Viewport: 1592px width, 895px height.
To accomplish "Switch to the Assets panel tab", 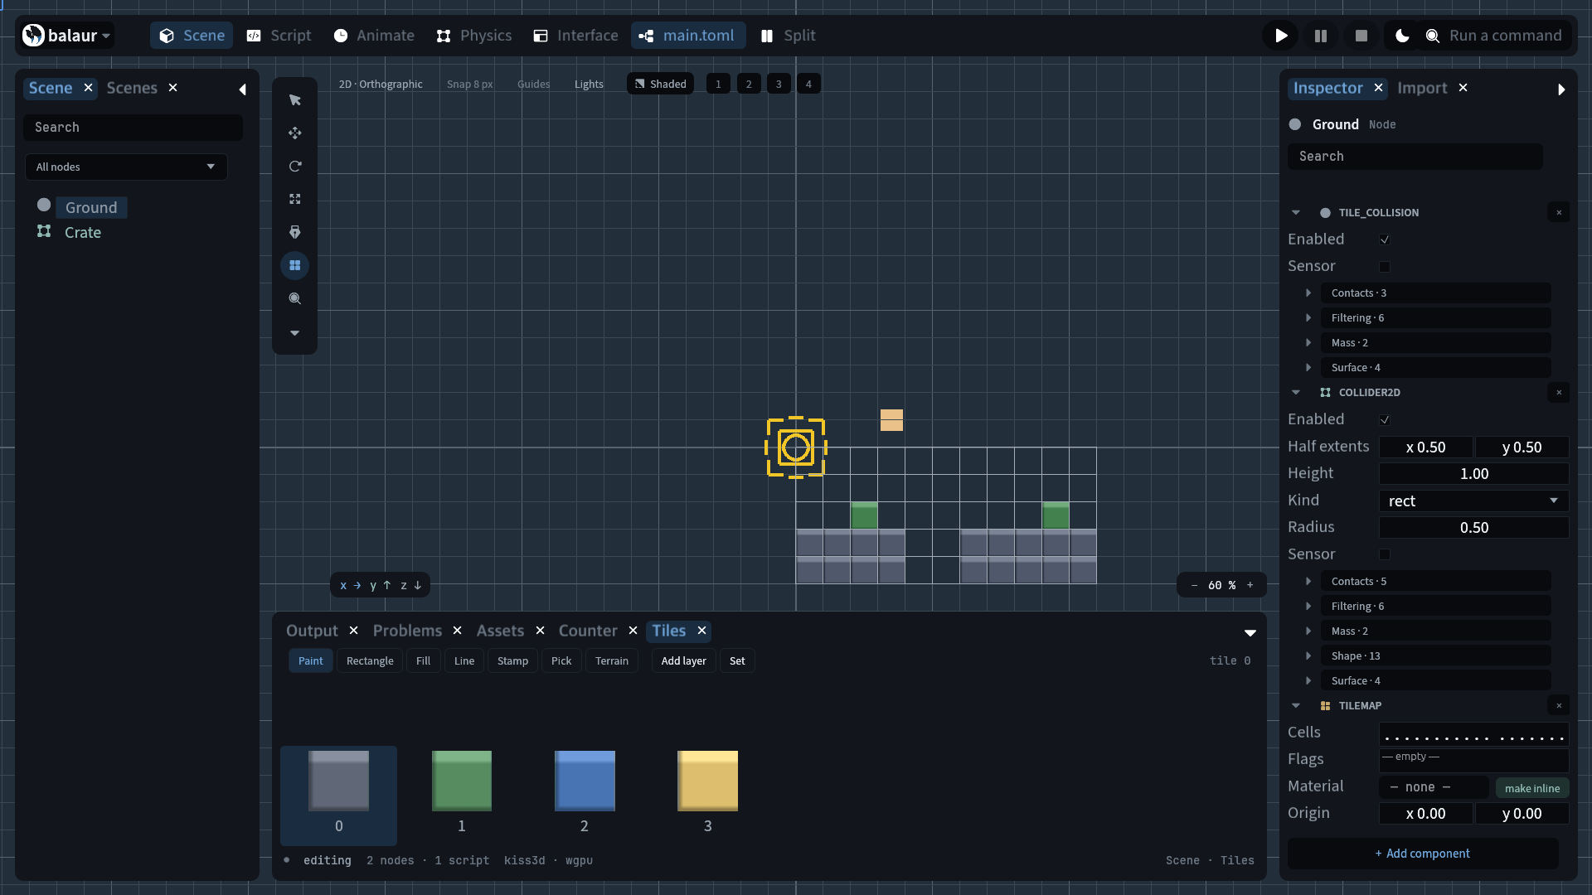I will (500, 631).
